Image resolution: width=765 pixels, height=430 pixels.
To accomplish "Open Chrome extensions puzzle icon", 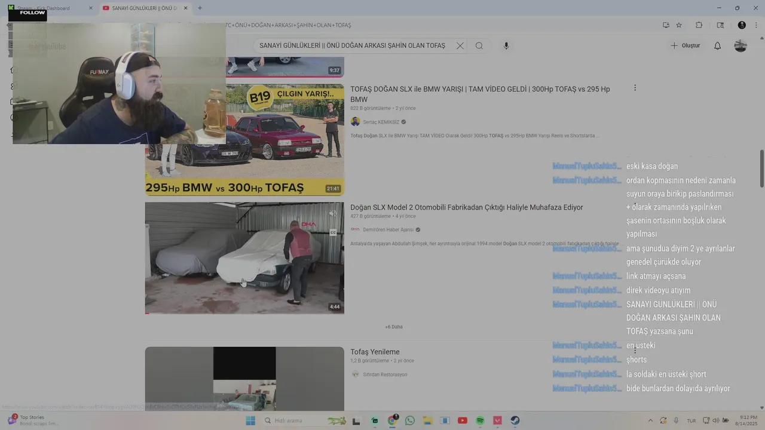I will [x=699, y=25].
